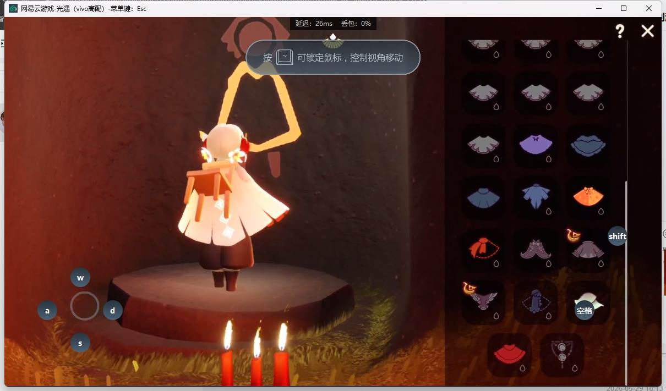This screenshot has height=391, width=666.
Task: Equip the red cape with dotted trim
Action: click(x=483, y=250)
